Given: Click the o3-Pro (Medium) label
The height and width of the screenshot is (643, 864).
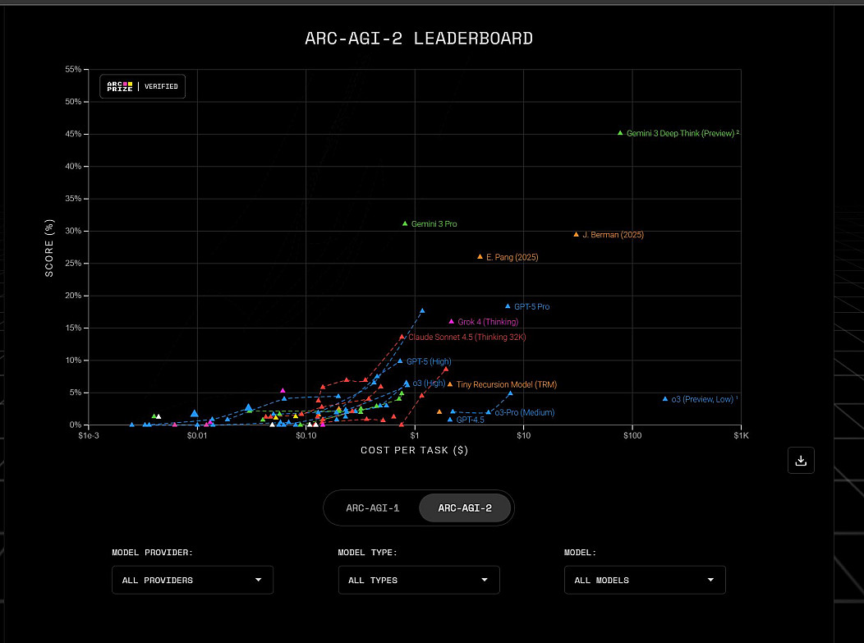Looking at the screenshot, I should [x=524, y=412].
